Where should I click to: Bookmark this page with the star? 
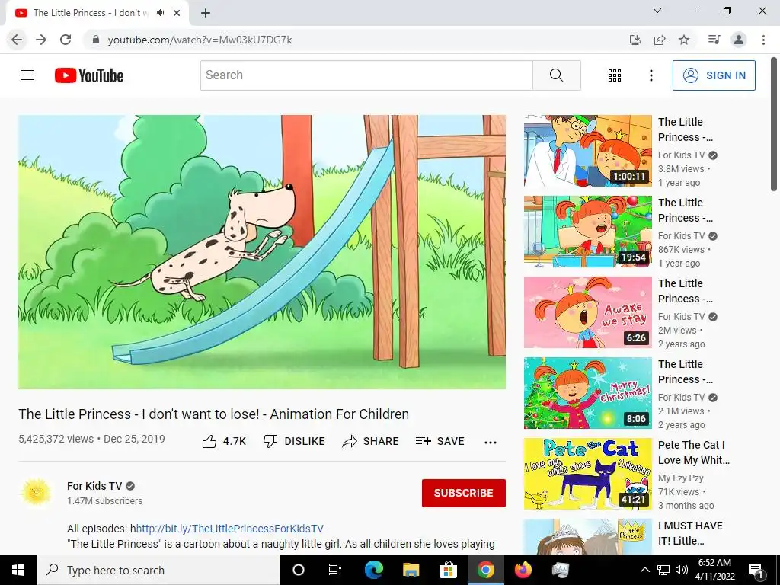pos(684,40)
